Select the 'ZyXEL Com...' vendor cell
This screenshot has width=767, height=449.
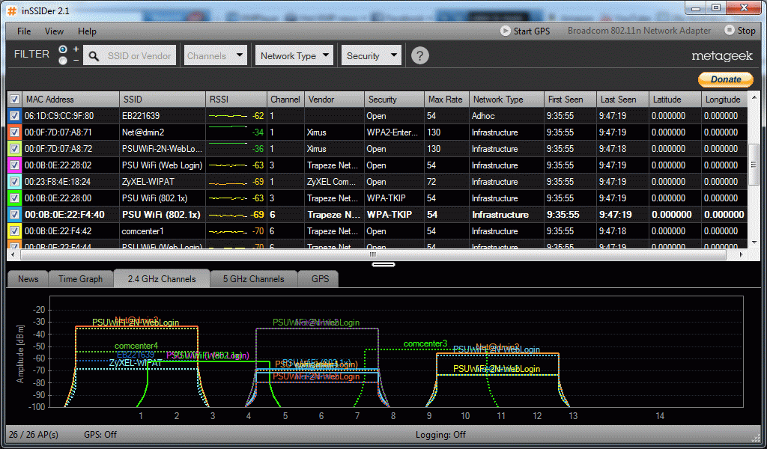333,182
